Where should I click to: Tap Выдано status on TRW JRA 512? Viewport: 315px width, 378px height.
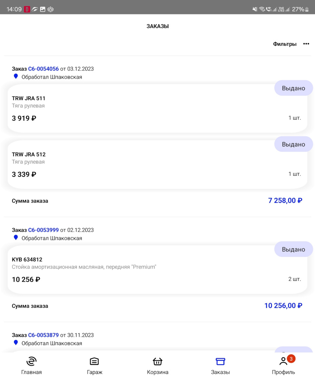[293, 144]
